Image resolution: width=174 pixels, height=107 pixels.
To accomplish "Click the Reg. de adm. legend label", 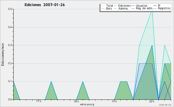I will pos(144,8).
